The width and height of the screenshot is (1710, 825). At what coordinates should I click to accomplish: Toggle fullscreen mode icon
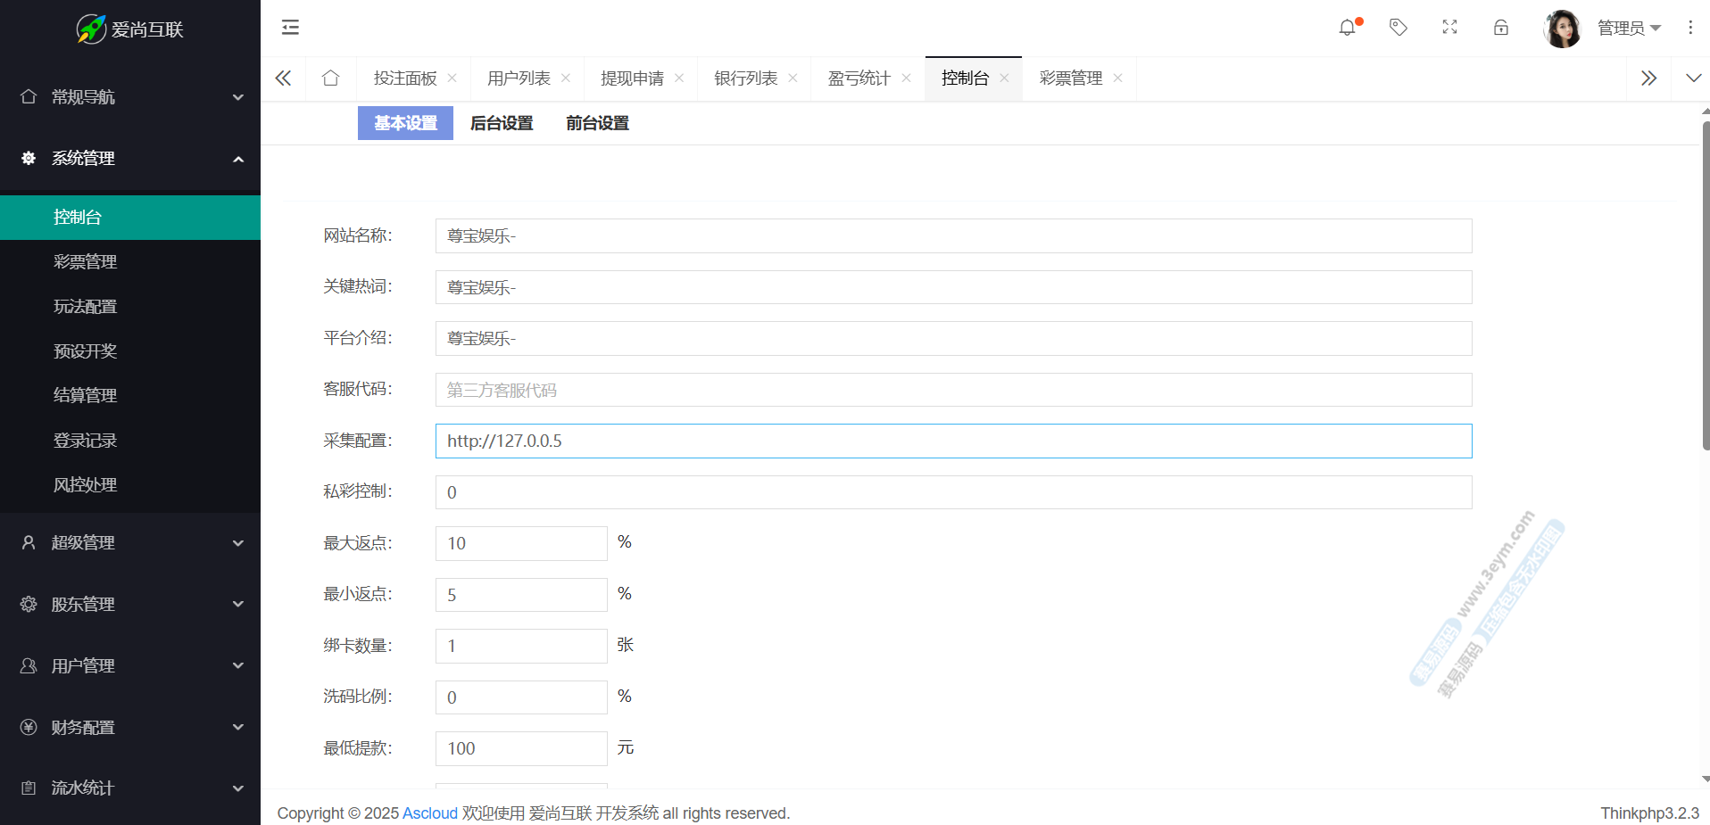click(x=1449, y=28)
